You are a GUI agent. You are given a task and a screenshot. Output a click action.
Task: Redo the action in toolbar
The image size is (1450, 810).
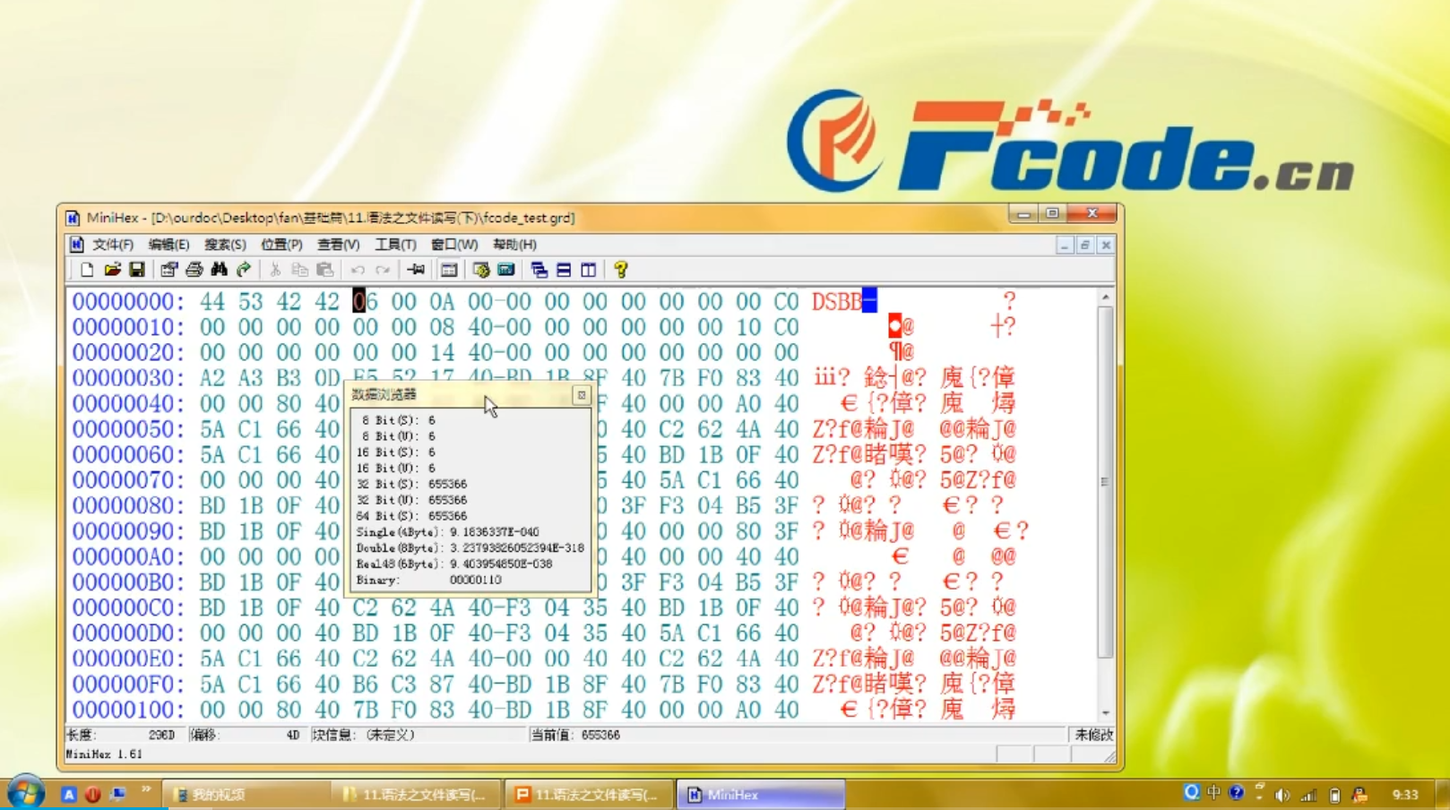[x=383, y=270]
